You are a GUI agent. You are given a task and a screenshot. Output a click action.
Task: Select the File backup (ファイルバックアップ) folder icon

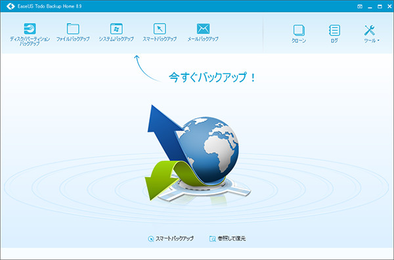point(73,29)
